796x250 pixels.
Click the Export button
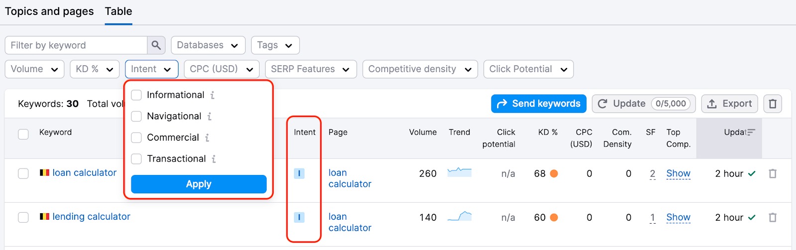pyautogui.click(x=730, y=104)
